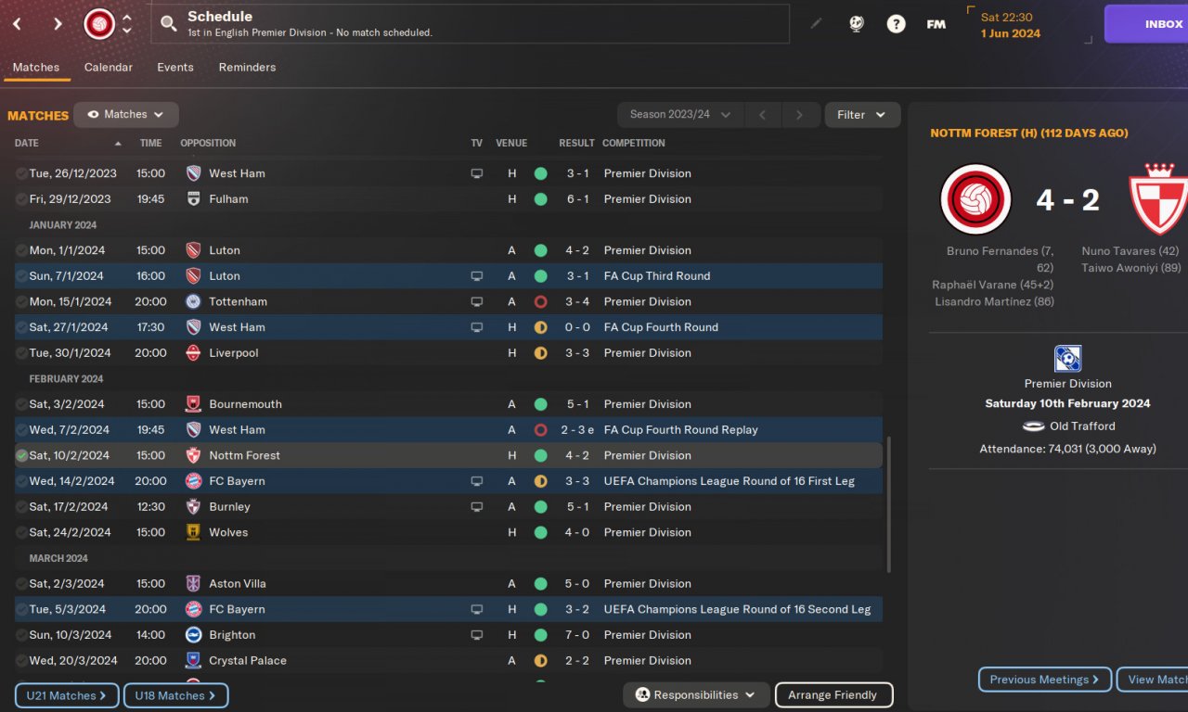Toggle the green checkmark on the Nottm Forest row
Image resolution: width=1188 pixels, height=712 pixels.
[21, 455]
